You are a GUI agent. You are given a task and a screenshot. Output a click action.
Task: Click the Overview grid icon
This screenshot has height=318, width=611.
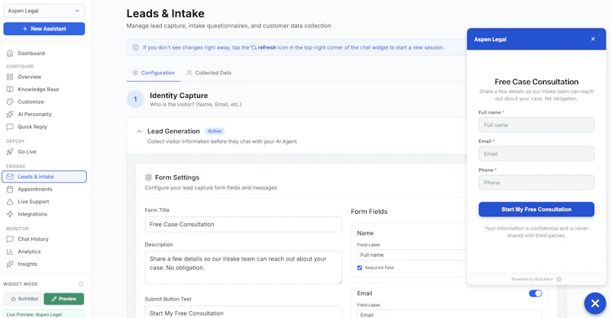[x=10, y=77]
